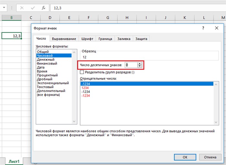
Task: Toggle the Разделитель групп разрядов checkbox
Action: click(x=82, y=72)
